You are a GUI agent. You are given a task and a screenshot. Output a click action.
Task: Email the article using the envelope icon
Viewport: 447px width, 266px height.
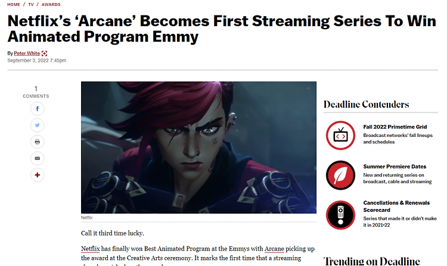[37, 158]
